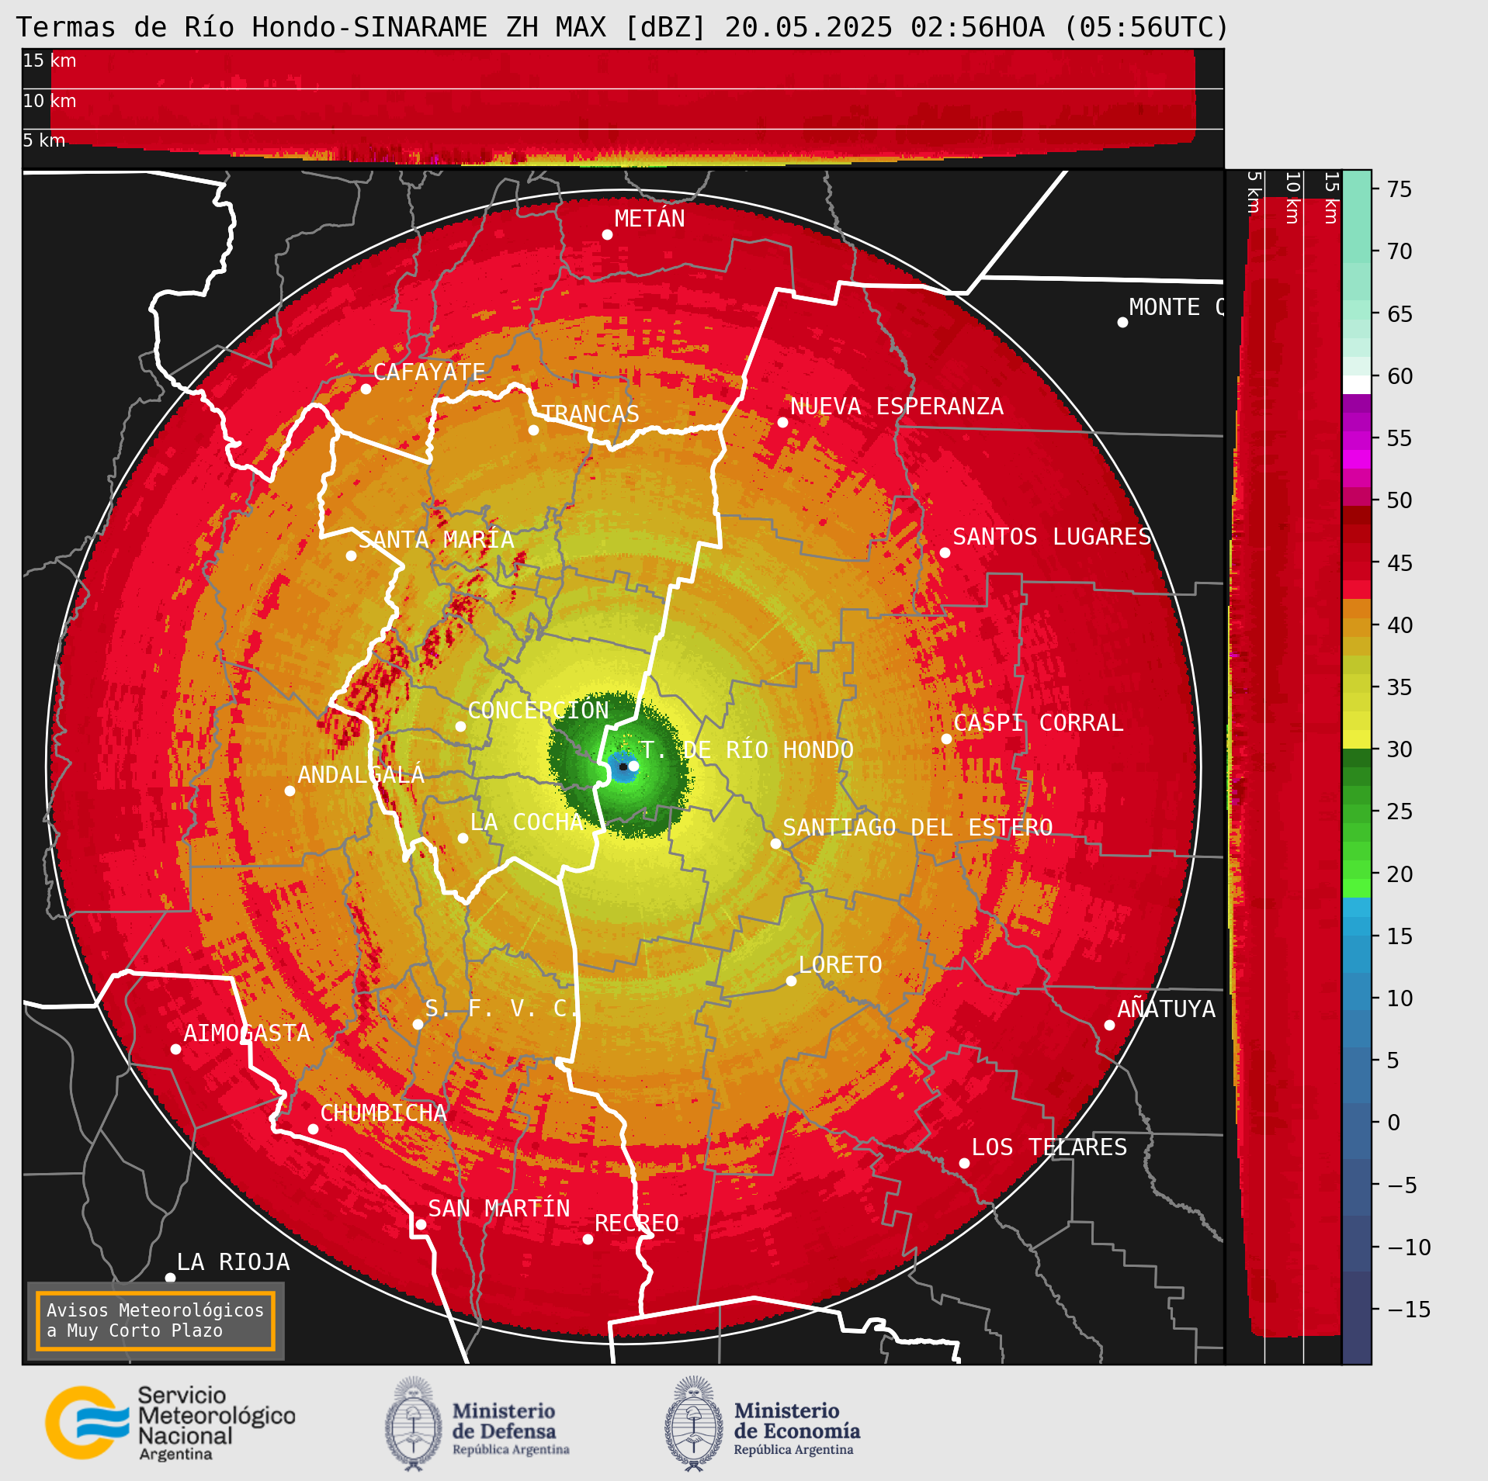Viewport: 1488px width, 1481px height.
Task: Click the 15 km label in right cross-section
Action: (x=1330, y=198)
